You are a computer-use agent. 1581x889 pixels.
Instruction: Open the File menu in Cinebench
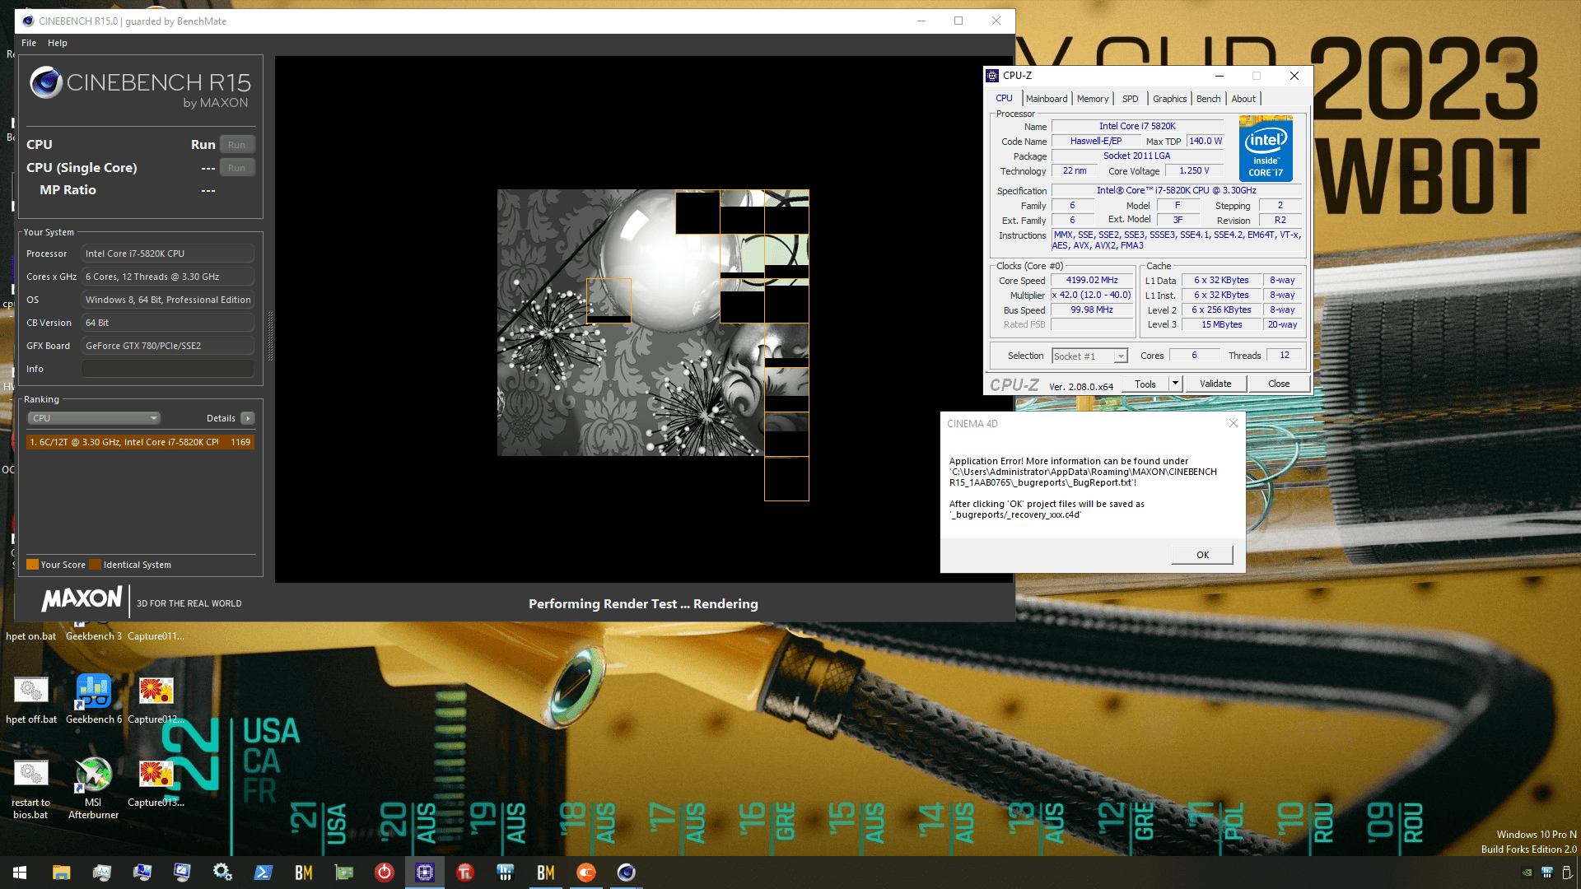pos(29,43)
